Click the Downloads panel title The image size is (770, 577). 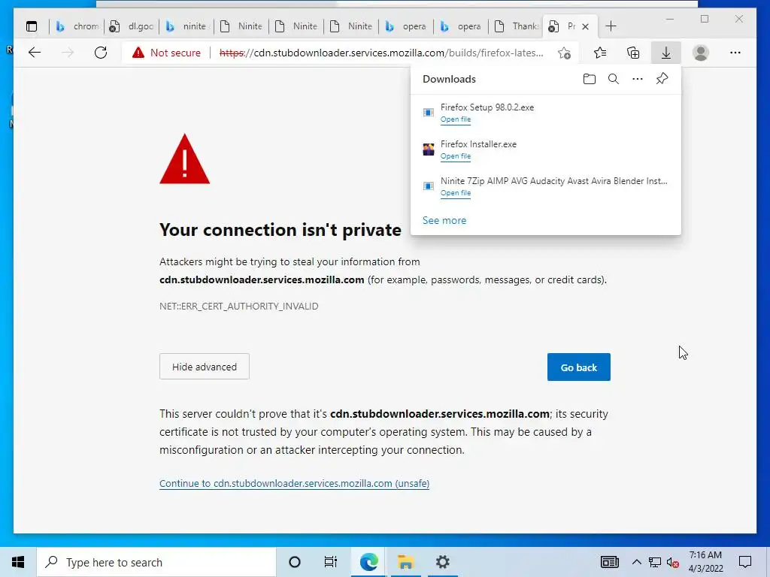tap(449, 79)
